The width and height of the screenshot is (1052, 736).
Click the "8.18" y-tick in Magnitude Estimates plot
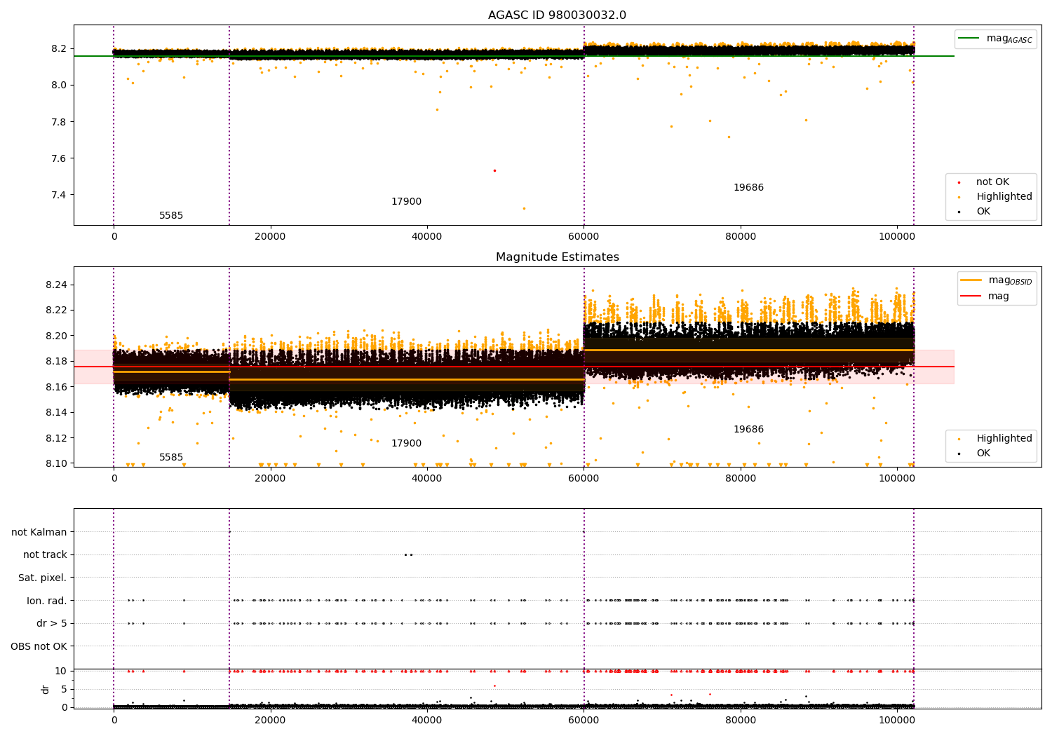56,362
